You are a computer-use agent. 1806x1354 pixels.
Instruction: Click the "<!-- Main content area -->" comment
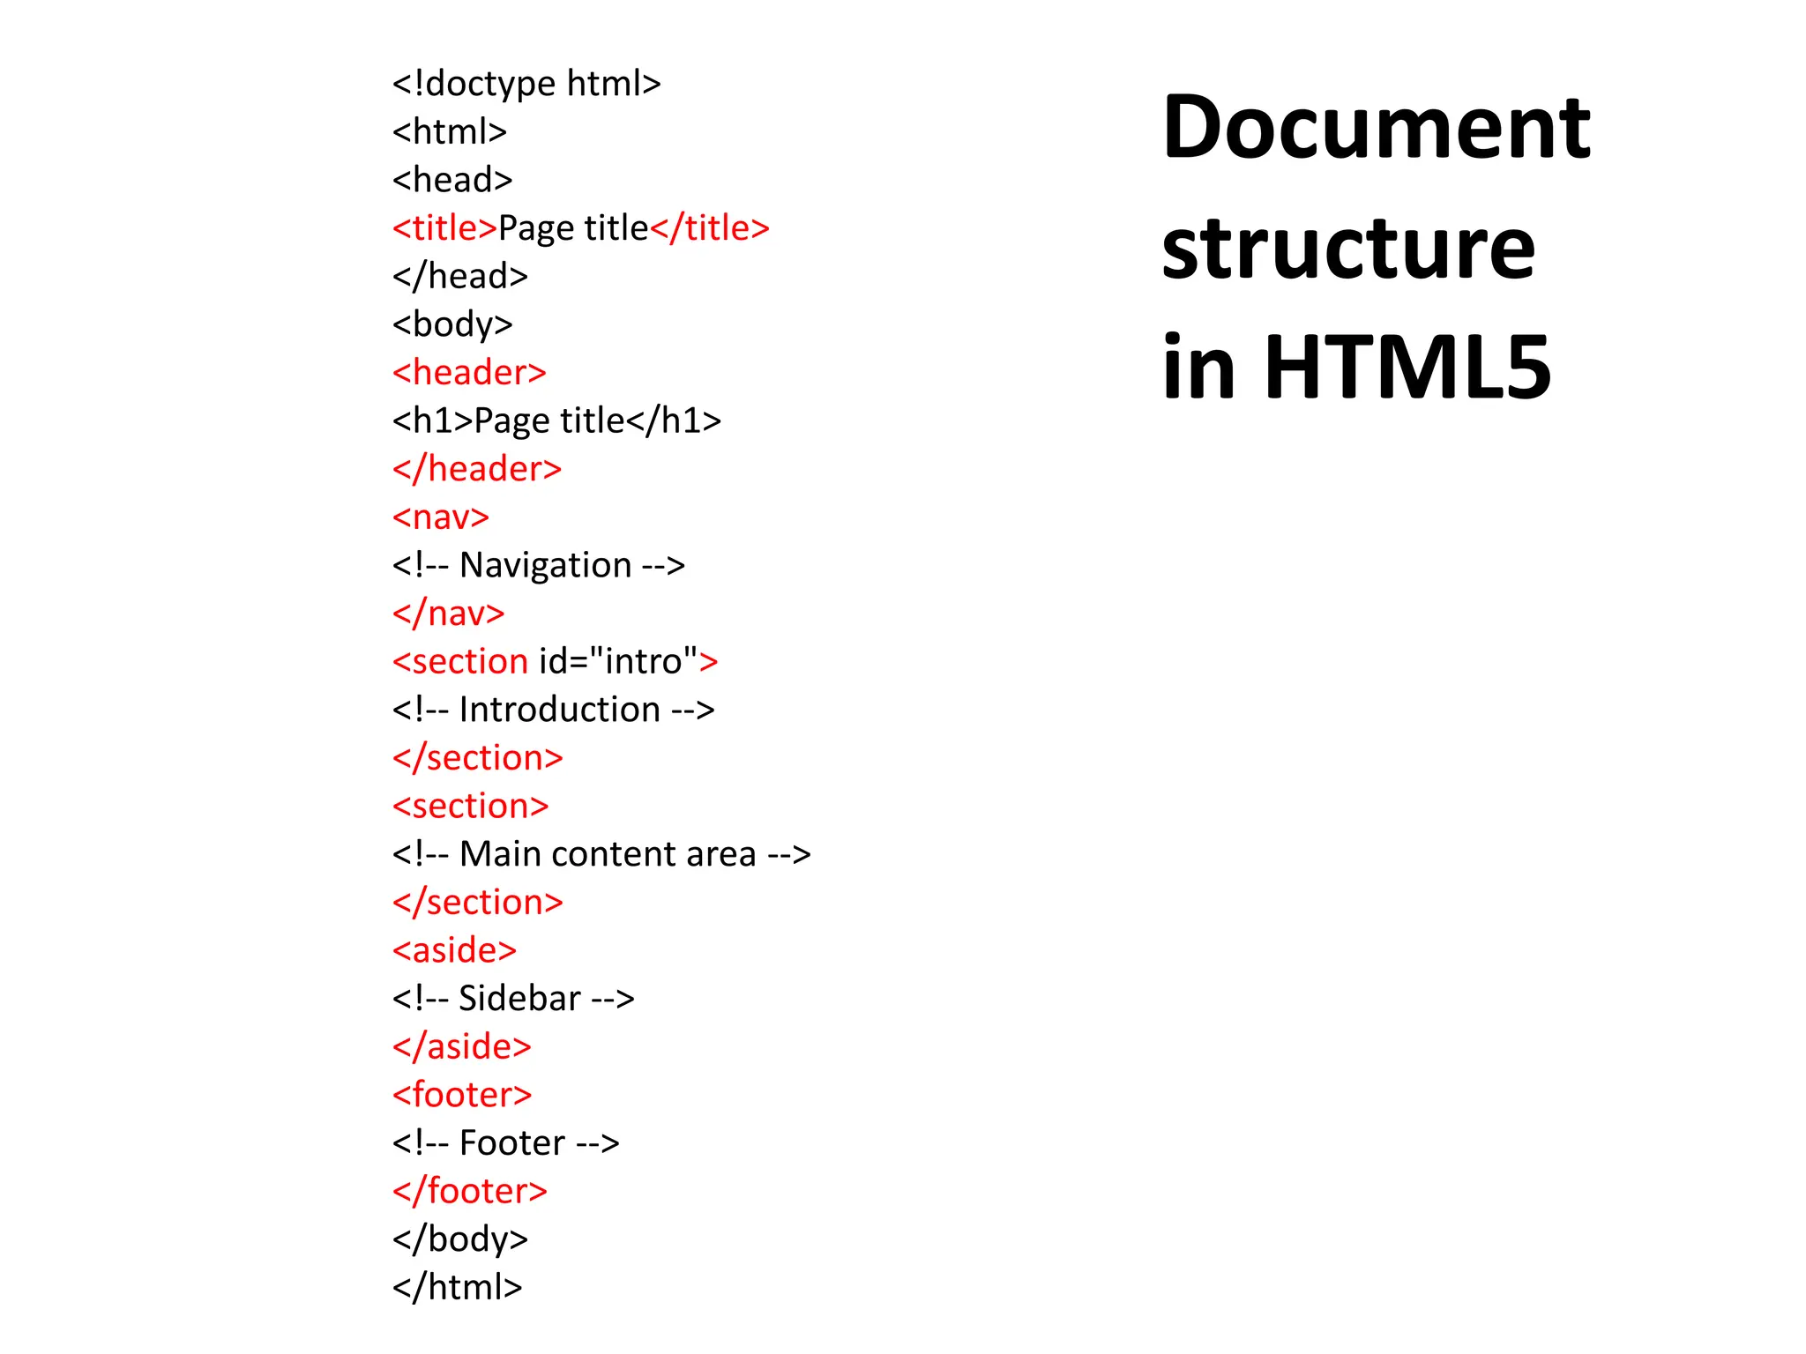click(601, 854)
